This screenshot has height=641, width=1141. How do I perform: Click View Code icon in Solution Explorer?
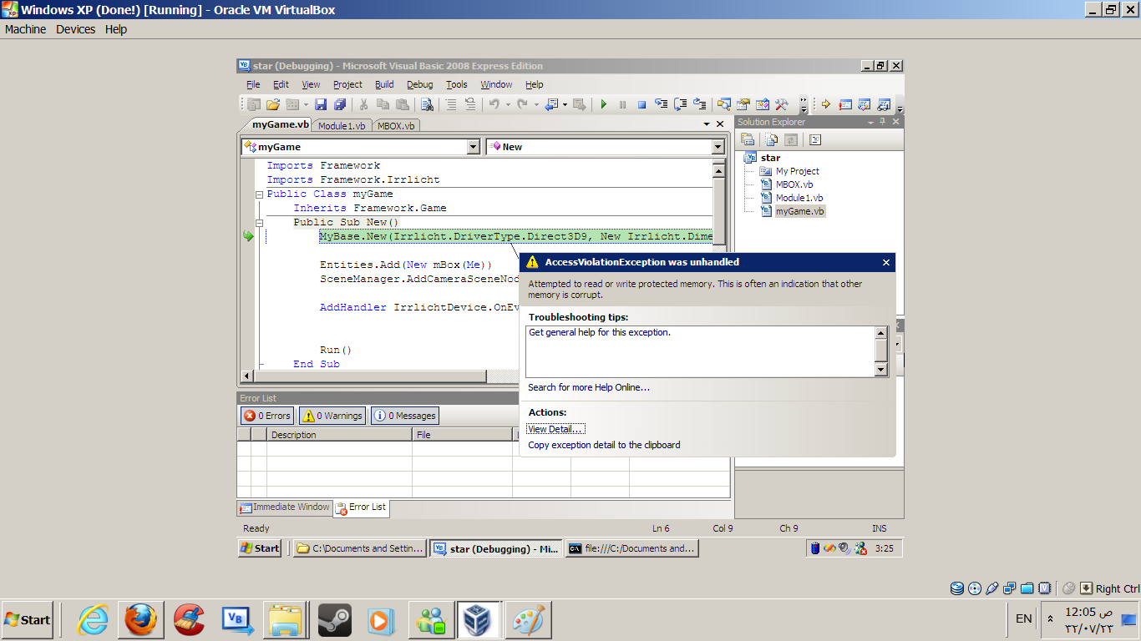point(815,140)
